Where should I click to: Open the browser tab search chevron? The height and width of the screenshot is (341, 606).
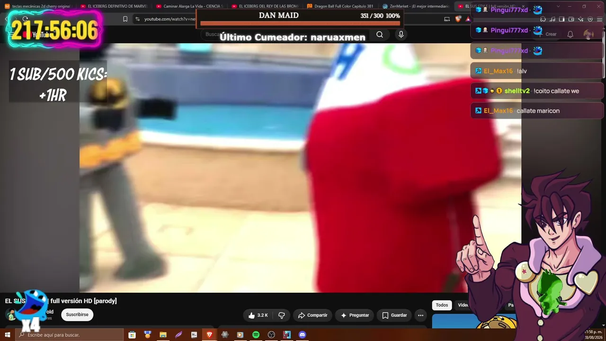pyautogui.click(x=558, y=7)
